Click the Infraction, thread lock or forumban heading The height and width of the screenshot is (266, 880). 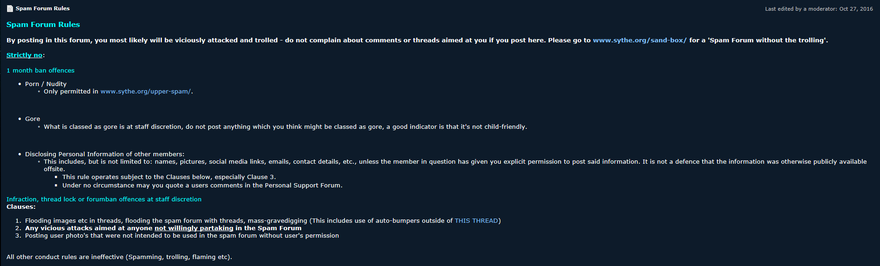[x=104, y=199]
